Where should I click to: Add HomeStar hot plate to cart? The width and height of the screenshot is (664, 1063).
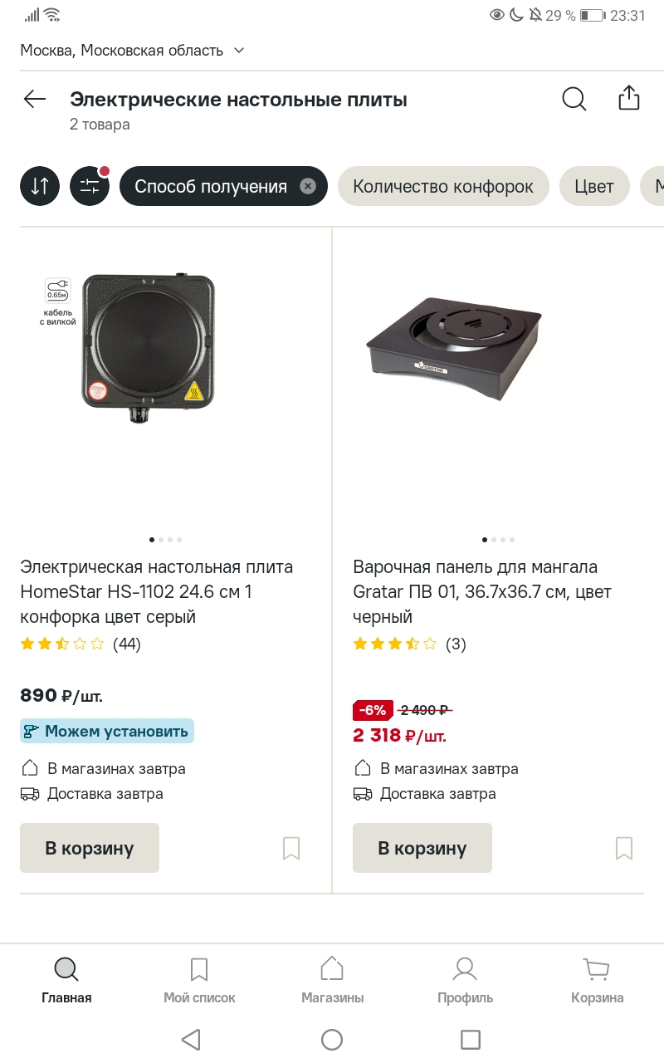click(x=90, y=848)
